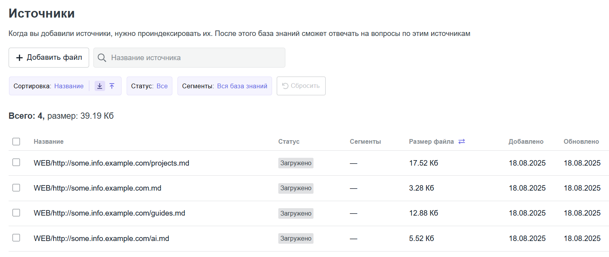This screenshot has height=257, width=609.
Task: Click the plus icon on Добавить файл
Action: (x=19, y=58)
